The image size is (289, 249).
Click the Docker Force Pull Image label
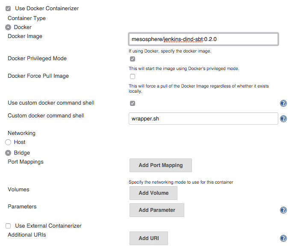coord(38,76)
